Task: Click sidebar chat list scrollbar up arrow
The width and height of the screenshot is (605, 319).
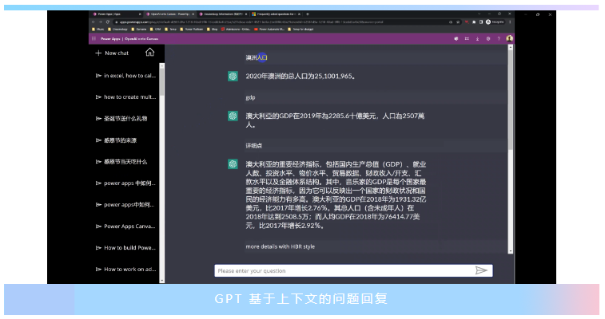Action: pos(161,66)
